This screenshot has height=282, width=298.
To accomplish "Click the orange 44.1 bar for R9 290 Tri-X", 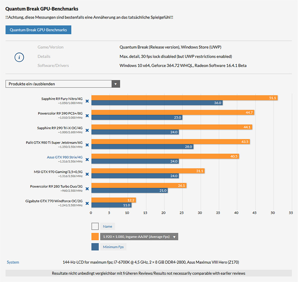I will (172, 127).
